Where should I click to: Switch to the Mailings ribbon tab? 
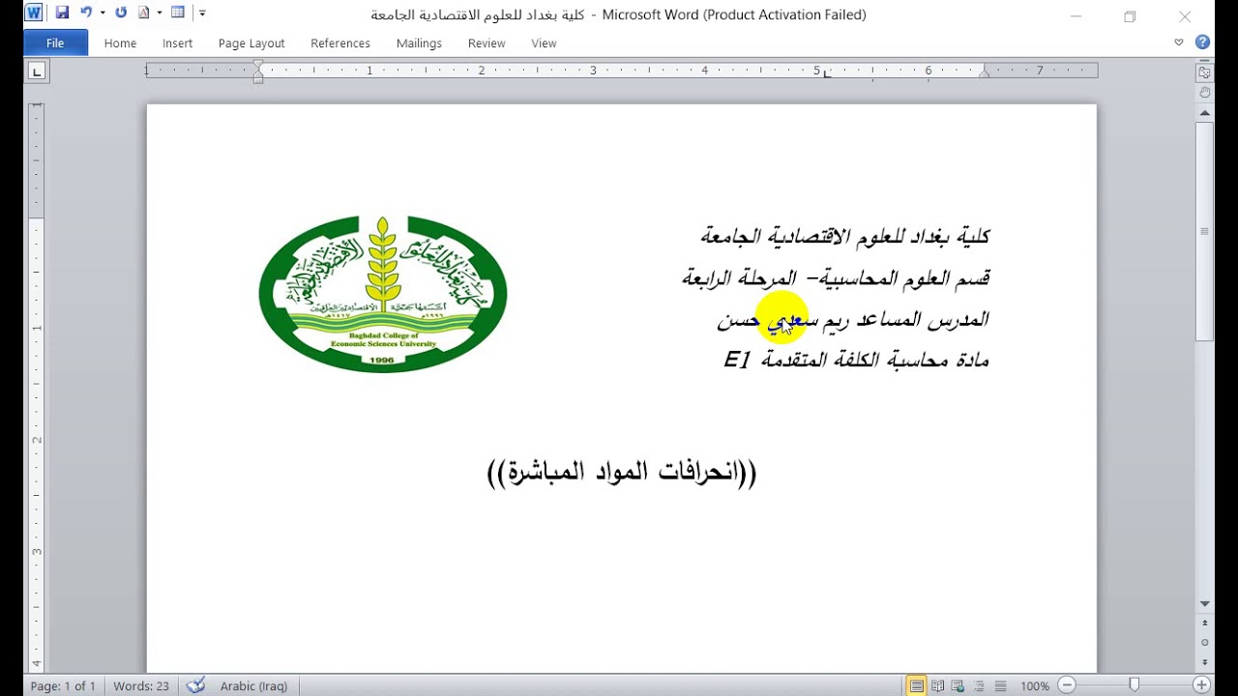point(419,43)
